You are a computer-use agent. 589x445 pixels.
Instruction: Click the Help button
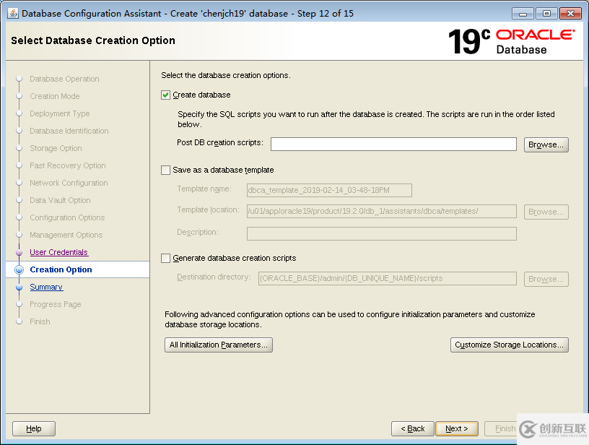[34, 428]
